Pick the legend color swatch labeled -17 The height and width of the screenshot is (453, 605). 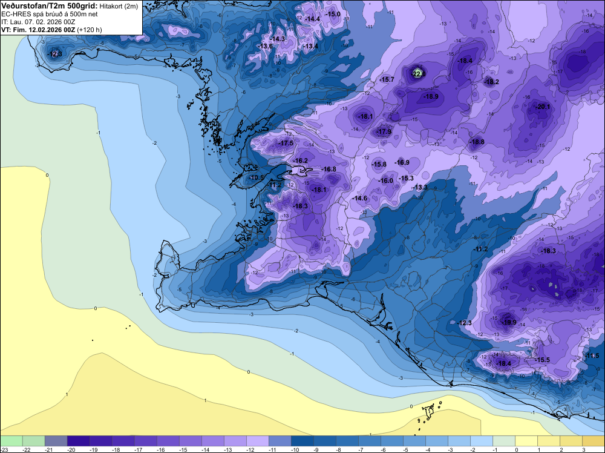click(145, 441)
